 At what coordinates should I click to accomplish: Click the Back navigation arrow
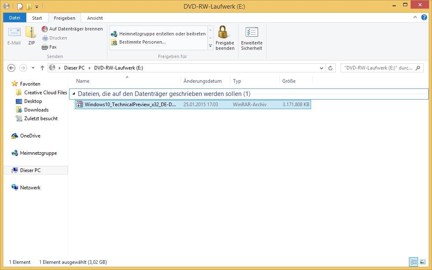pos(11,68)
